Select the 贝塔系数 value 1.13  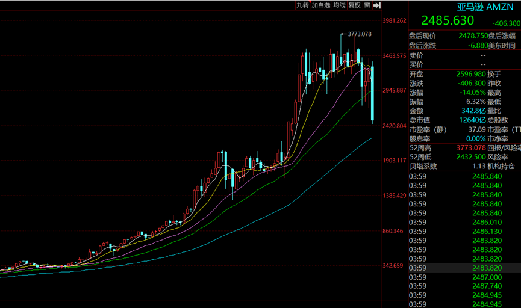tap(479, 166)
